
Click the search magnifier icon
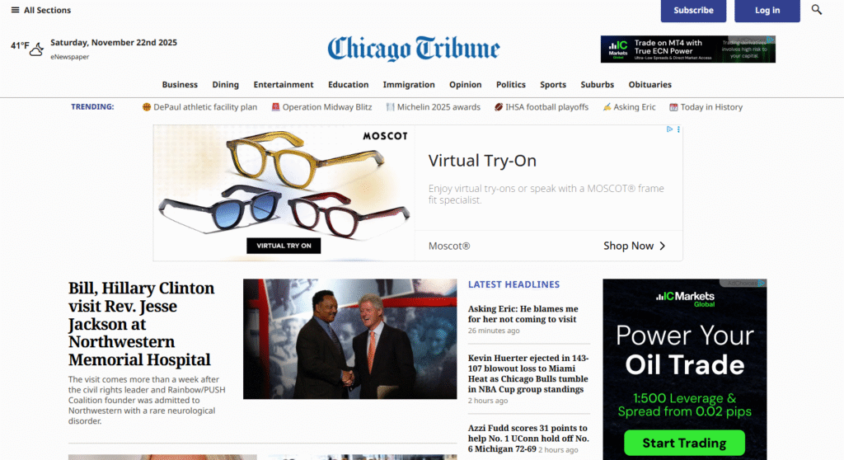(x=817, y=10)
